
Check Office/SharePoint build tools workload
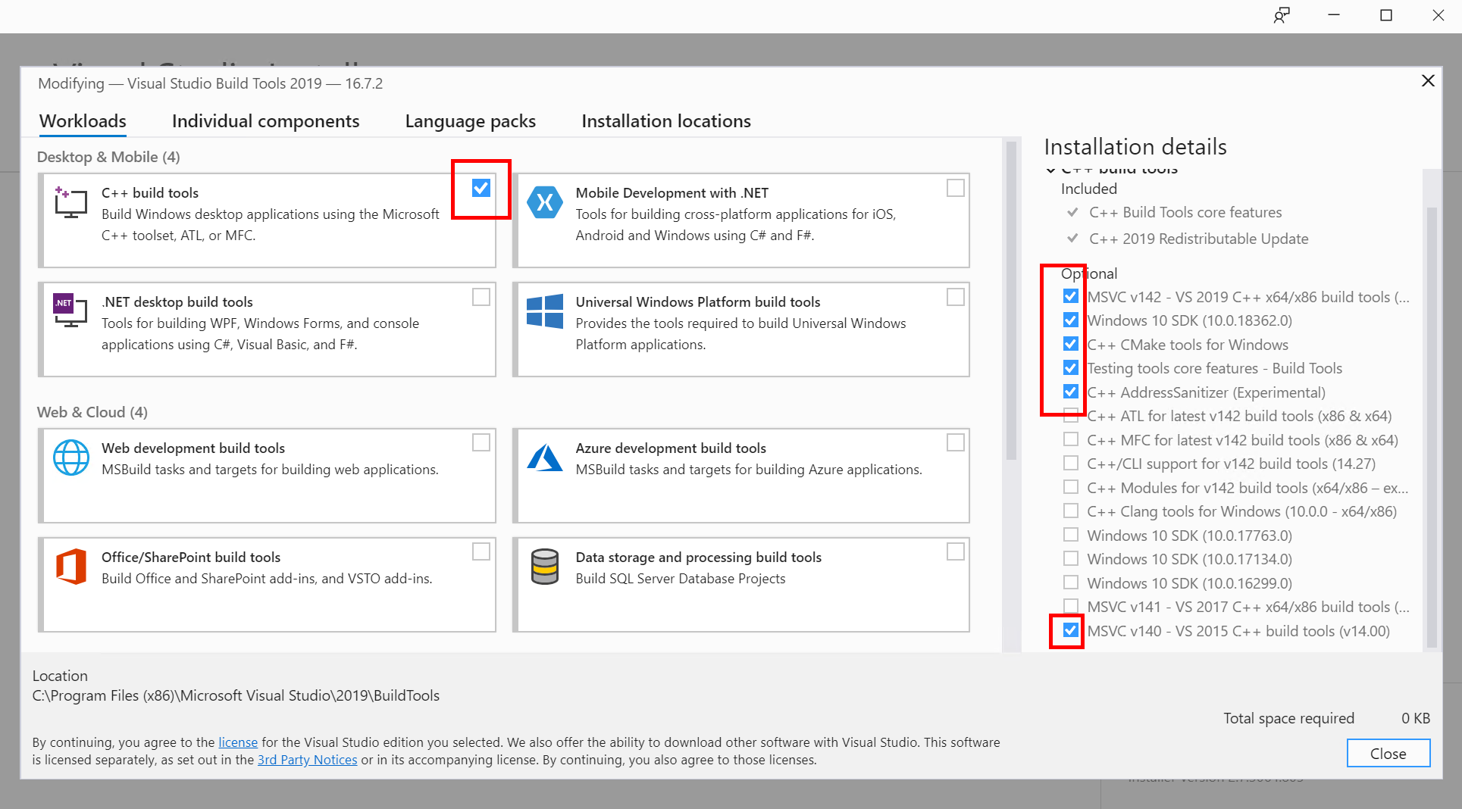(481, 551)
